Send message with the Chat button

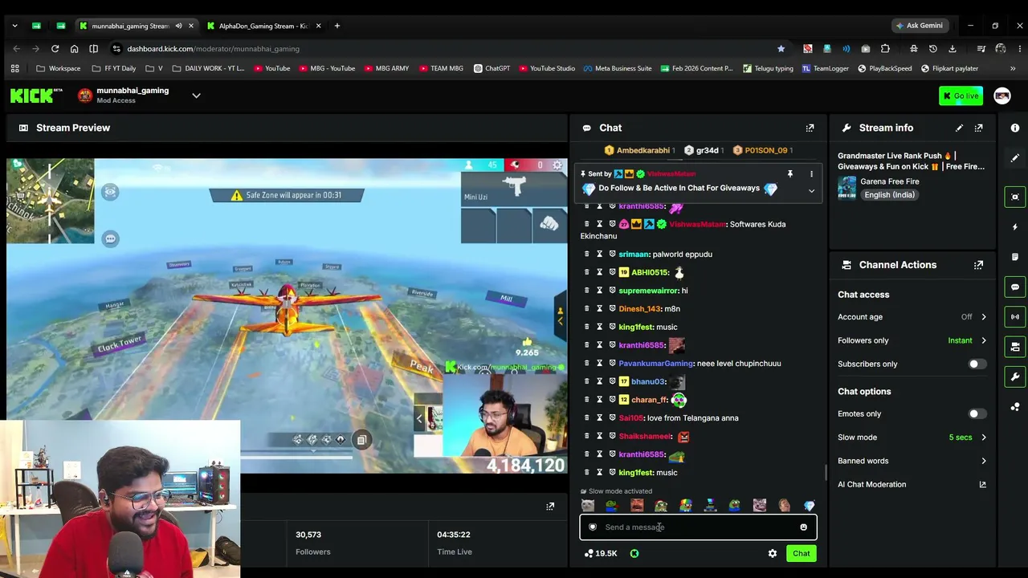[802, 553]
